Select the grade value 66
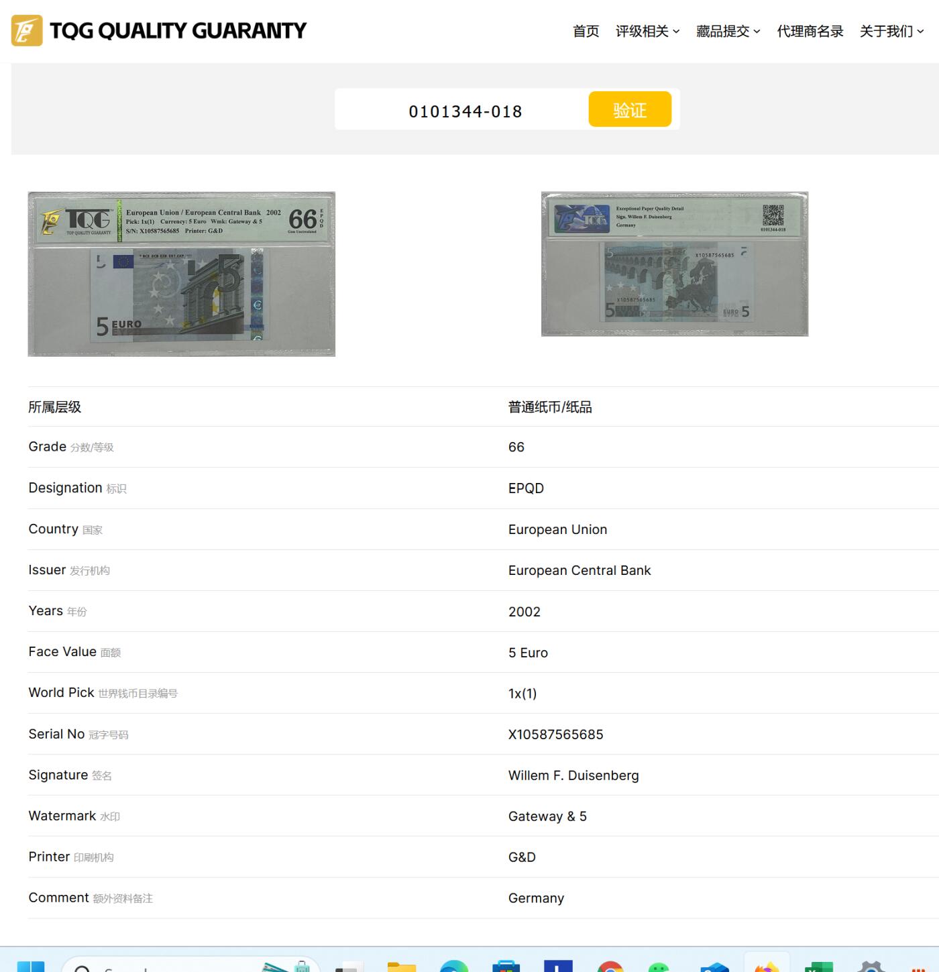The image size is (939, 972). 516,447
